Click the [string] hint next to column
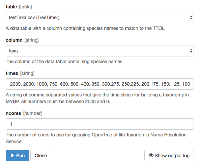The image size is (199, 167). point(31,40)
